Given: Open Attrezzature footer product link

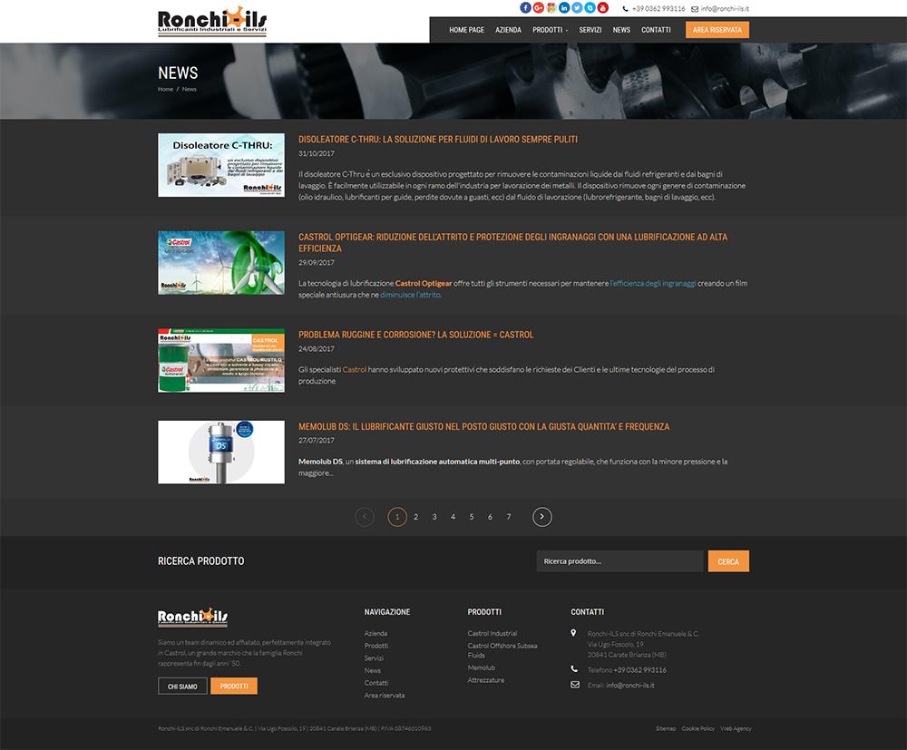Looking at the screenshot, I should [486, 680].
